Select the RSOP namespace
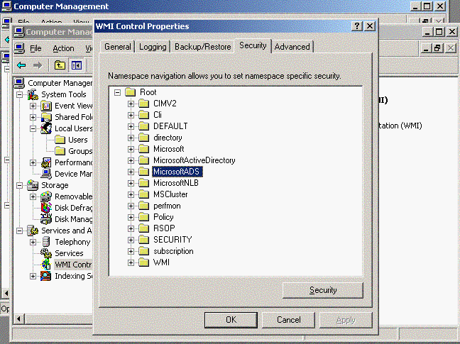 click(164, 228)
